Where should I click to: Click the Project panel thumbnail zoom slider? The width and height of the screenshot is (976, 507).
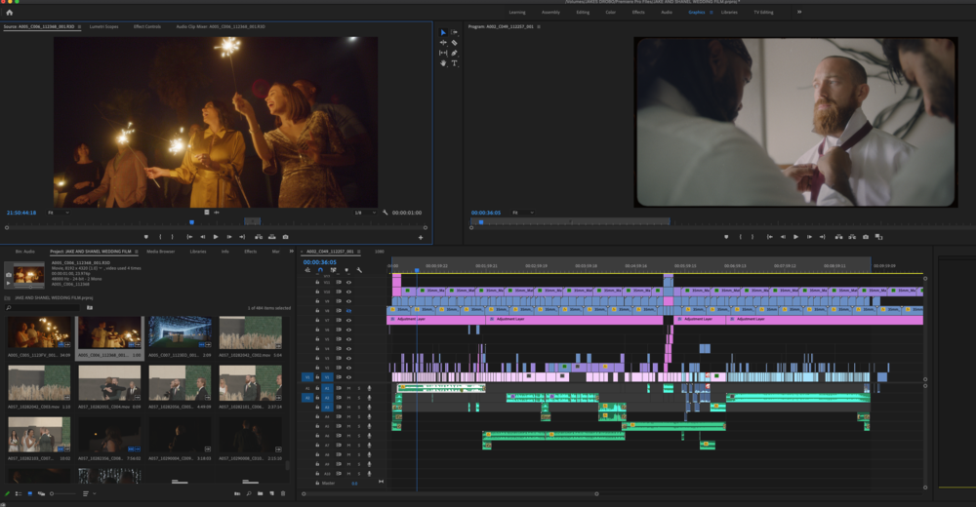[59, 493]
